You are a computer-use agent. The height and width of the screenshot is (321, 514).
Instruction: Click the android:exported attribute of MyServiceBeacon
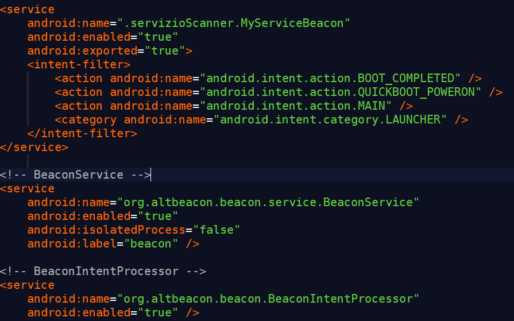[x=82, y=51]
